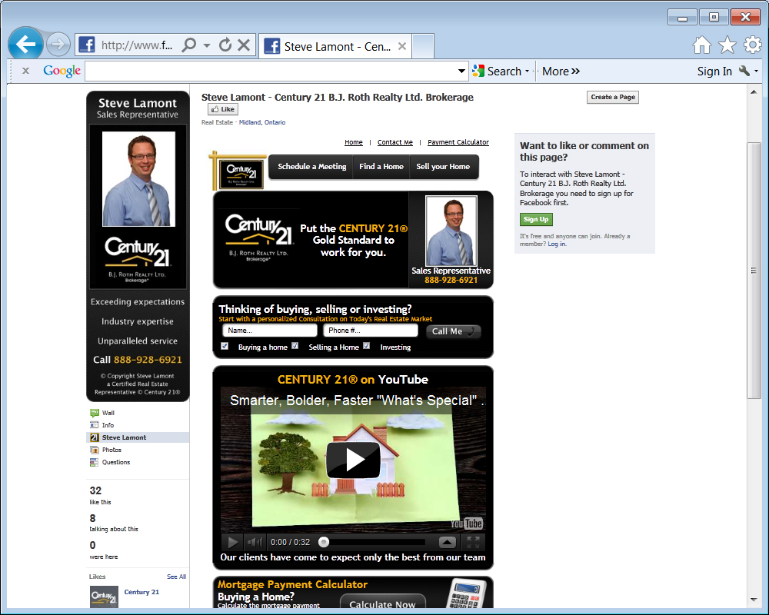769x615 pixels.
Task: Click the scrollbar down arrow
Action: click(754, 600)
